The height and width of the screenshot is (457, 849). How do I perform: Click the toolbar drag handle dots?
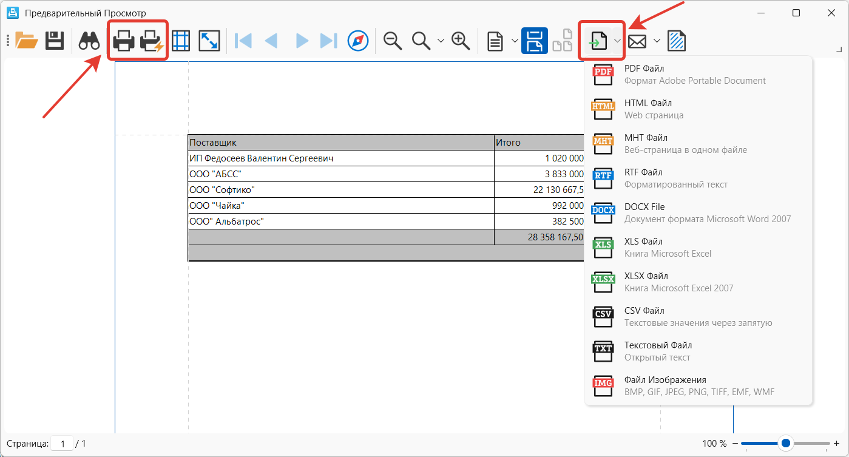[x=8, y=41]
